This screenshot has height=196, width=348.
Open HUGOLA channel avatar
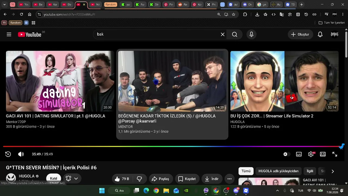[x=11, y=178]
